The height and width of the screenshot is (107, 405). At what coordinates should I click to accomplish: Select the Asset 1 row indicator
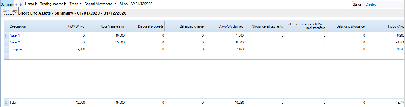click(x=6, y=35)
